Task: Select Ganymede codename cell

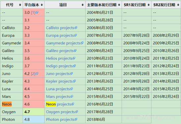Action: click(x=12, y=43)
